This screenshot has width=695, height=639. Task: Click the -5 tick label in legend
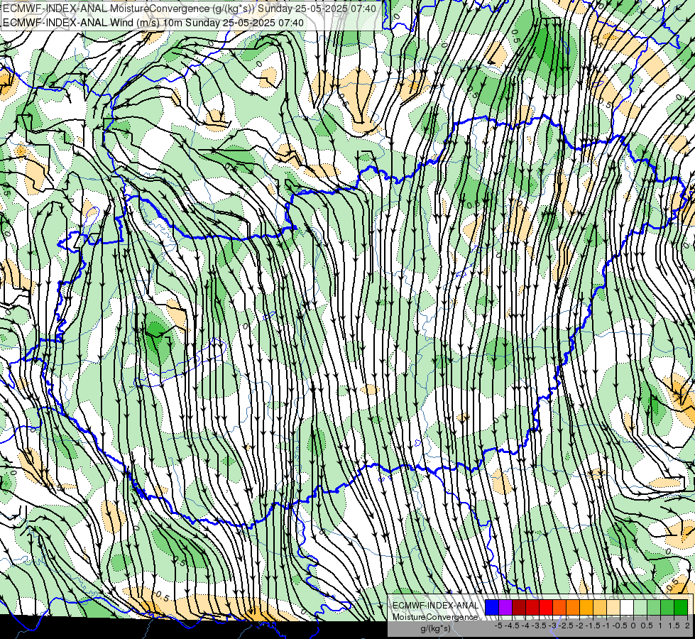coord(498,626)
